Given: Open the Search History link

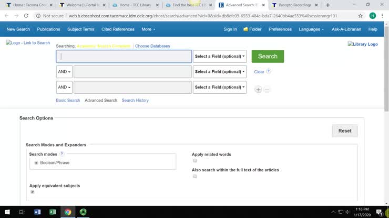Looking at the screenshot, I should (135, 100).
